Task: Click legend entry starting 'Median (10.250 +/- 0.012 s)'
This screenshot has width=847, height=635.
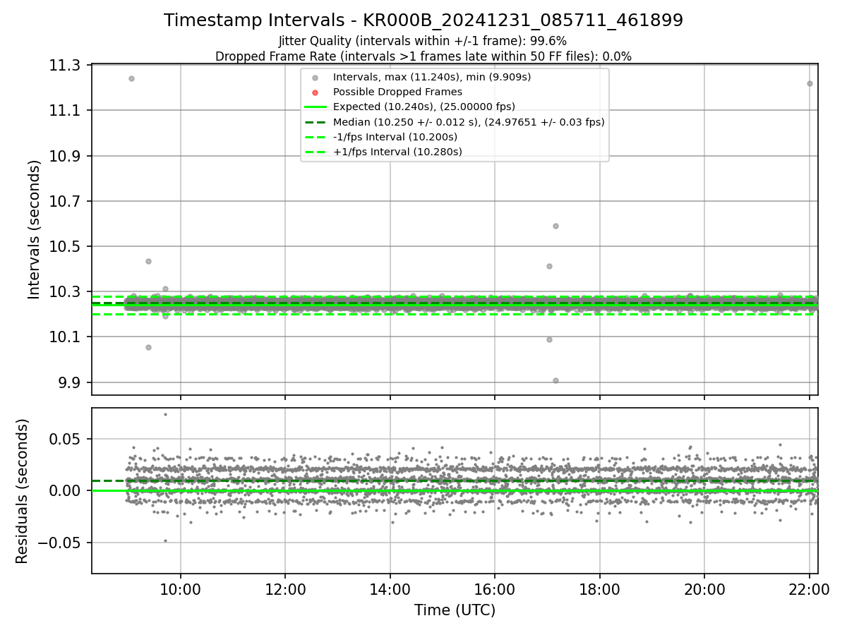Action: [x=469, y=121]
